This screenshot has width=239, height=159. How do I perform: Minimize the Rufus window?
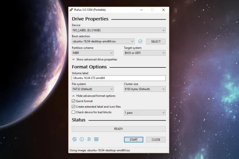click(x=140, y=10)
